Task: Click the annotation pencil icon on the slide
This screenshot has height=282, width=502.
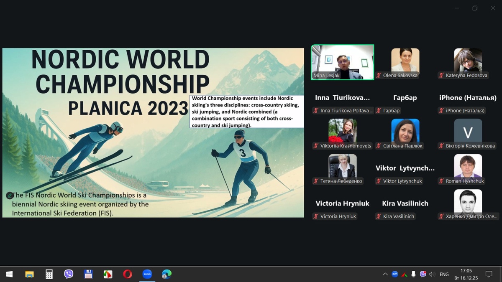Action: click(9, 195)
